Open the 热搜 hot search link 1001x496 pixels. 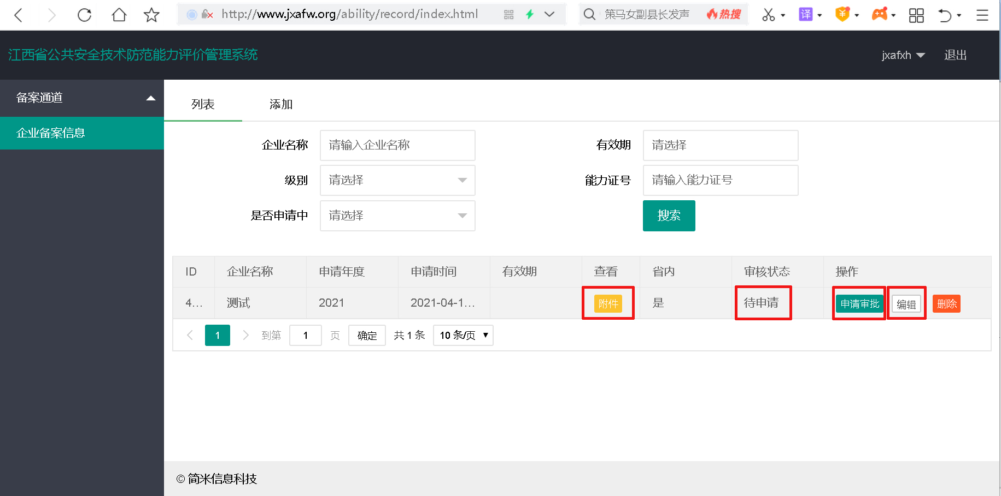[724, 15]
